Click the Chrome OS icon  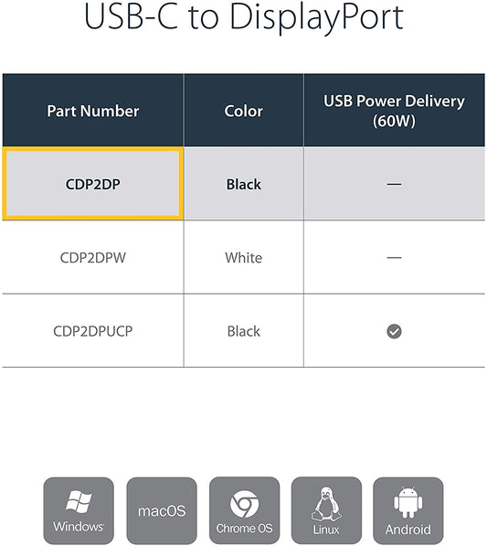(x=244, y=510)
